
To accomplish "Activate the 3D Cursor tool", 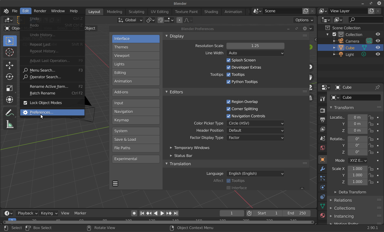I will pos(10,52).
